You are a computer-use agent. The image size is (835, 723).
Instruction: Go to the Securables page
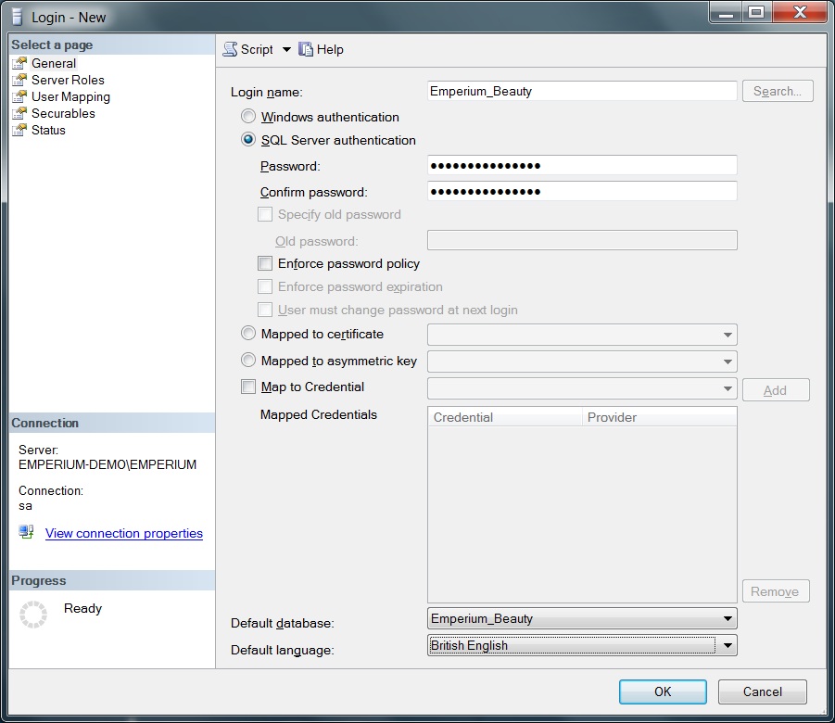tap(63, 113)
